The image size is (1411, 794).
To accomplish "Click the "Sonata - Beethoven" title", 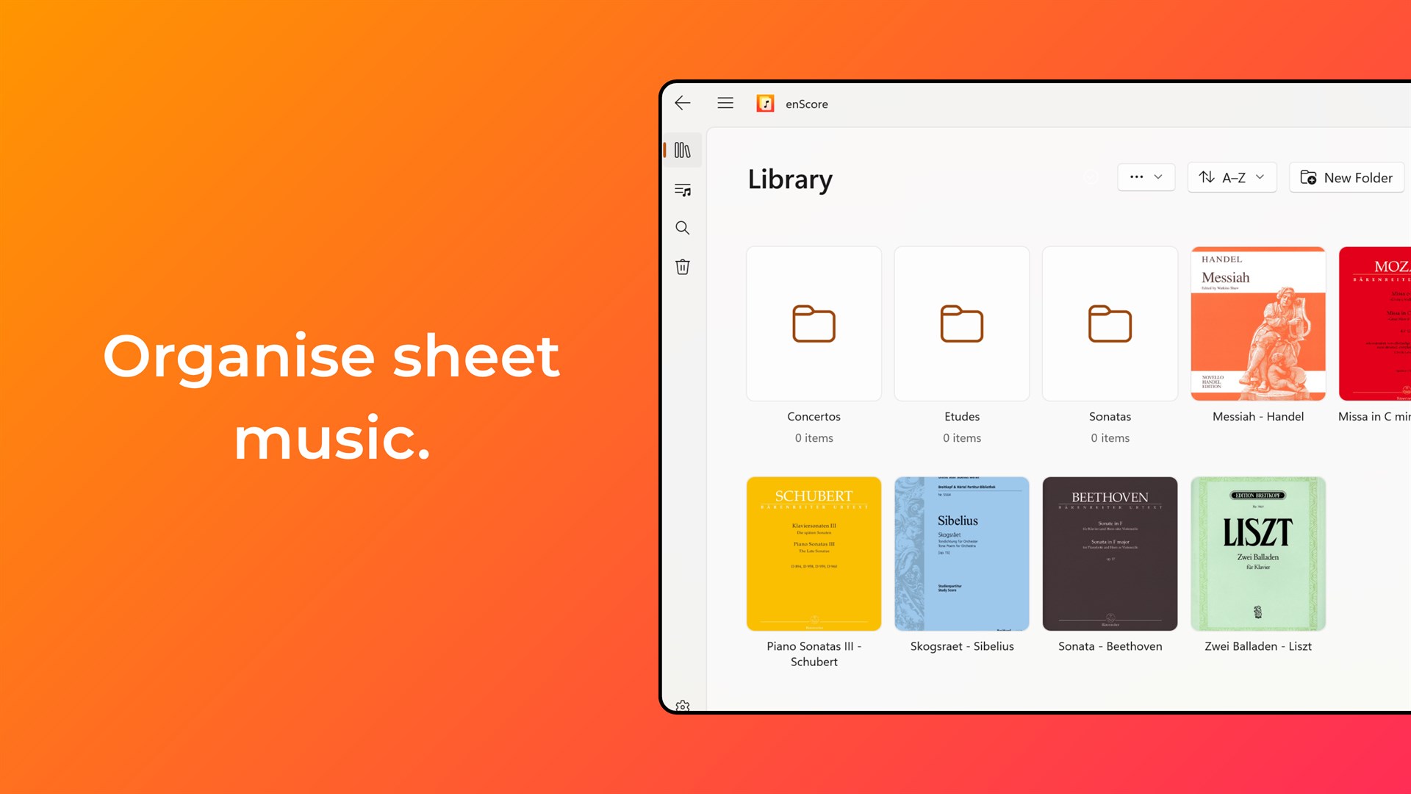I will 1110,646.
